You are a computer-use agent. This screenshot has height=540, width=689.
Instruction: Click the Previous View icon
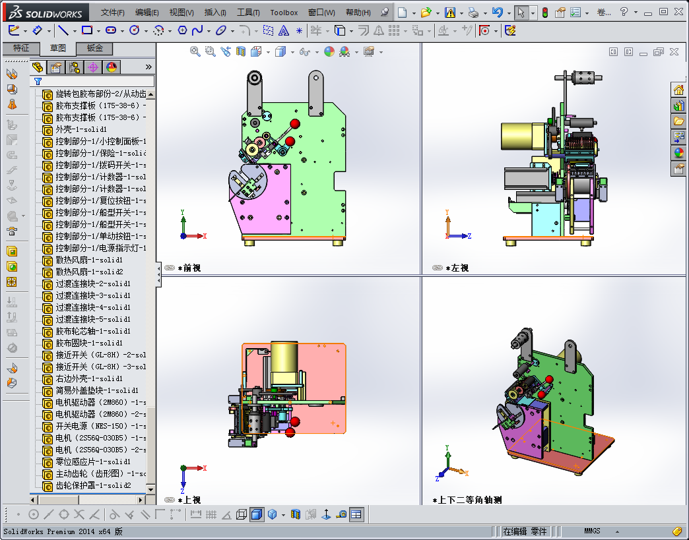[x=226, y=51]
